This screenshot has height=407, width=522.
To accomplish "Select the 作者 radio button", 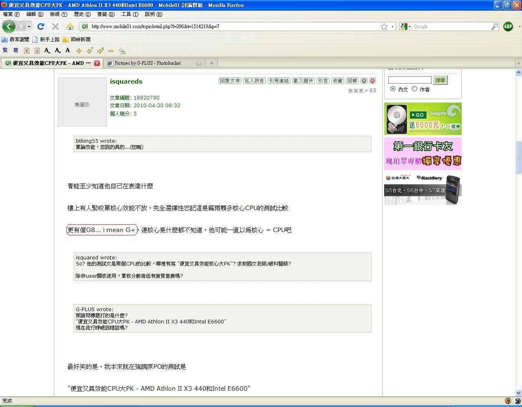I will click(x=415, y=89).
